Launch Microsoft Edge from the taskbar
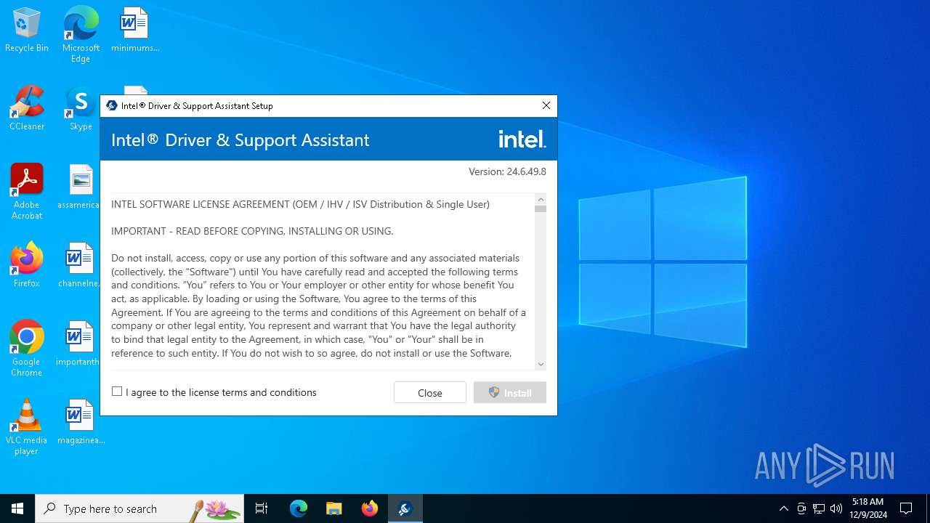 tap(299, 508)
